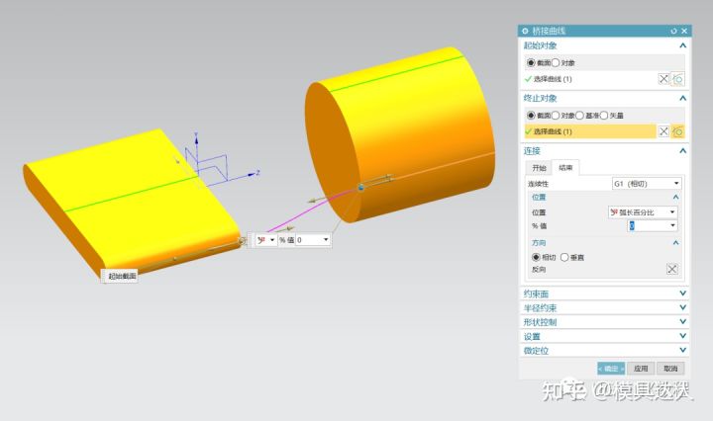Image resolution: width=713 pixels, height=421 pixels.
Task: Select the 垂直 direction radio
Action: tap(564, 257)
